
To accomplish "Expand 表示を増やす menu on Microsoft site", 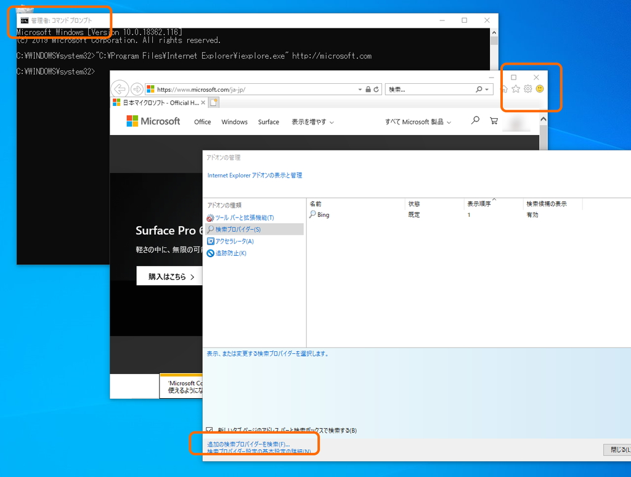I will (x=312, y=122).
